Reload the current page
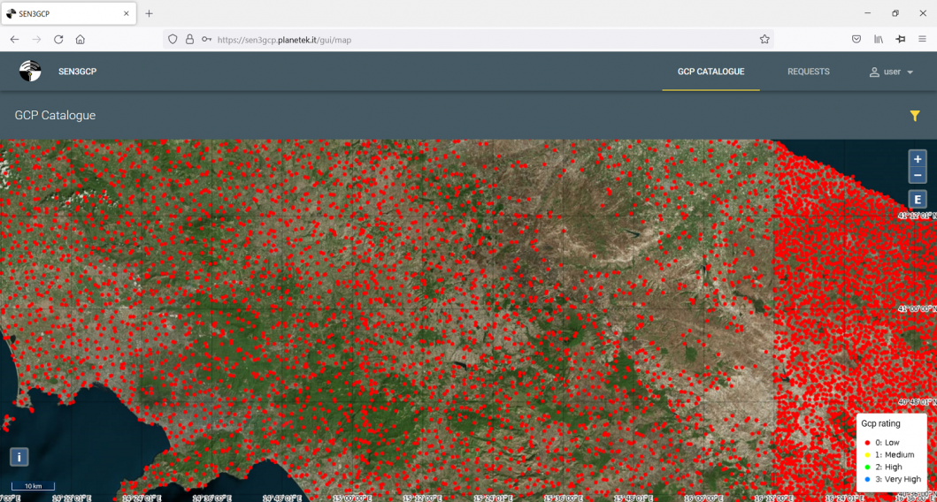Image resolution: width=937 pixels, height=502 pixels. [58, 40]
